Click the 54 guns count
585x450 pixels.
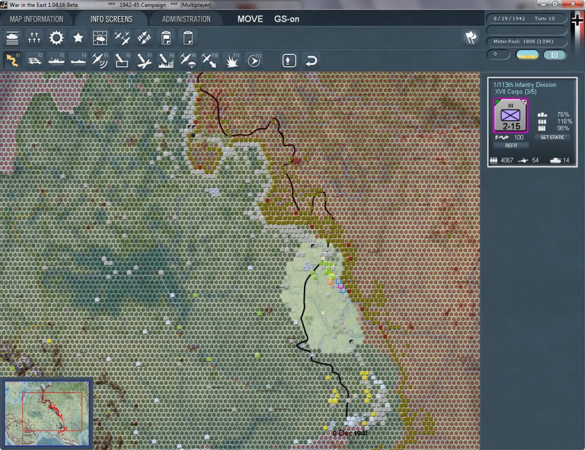(535, 160)
